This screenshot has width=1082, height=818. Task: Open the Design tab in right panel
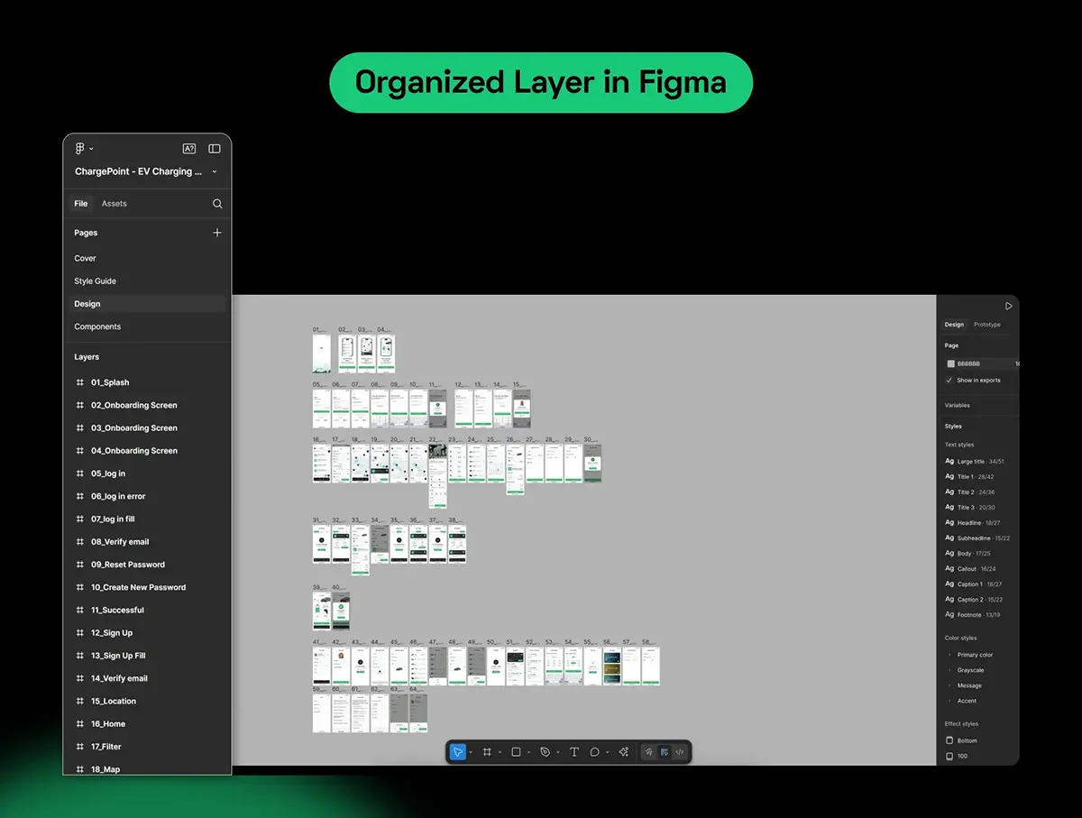click(954, 325)
